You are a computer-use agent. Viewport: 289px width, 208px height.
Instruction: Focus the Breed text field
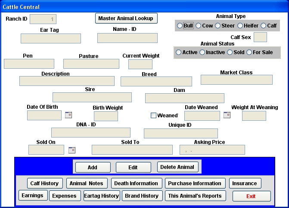pos(156,82)
